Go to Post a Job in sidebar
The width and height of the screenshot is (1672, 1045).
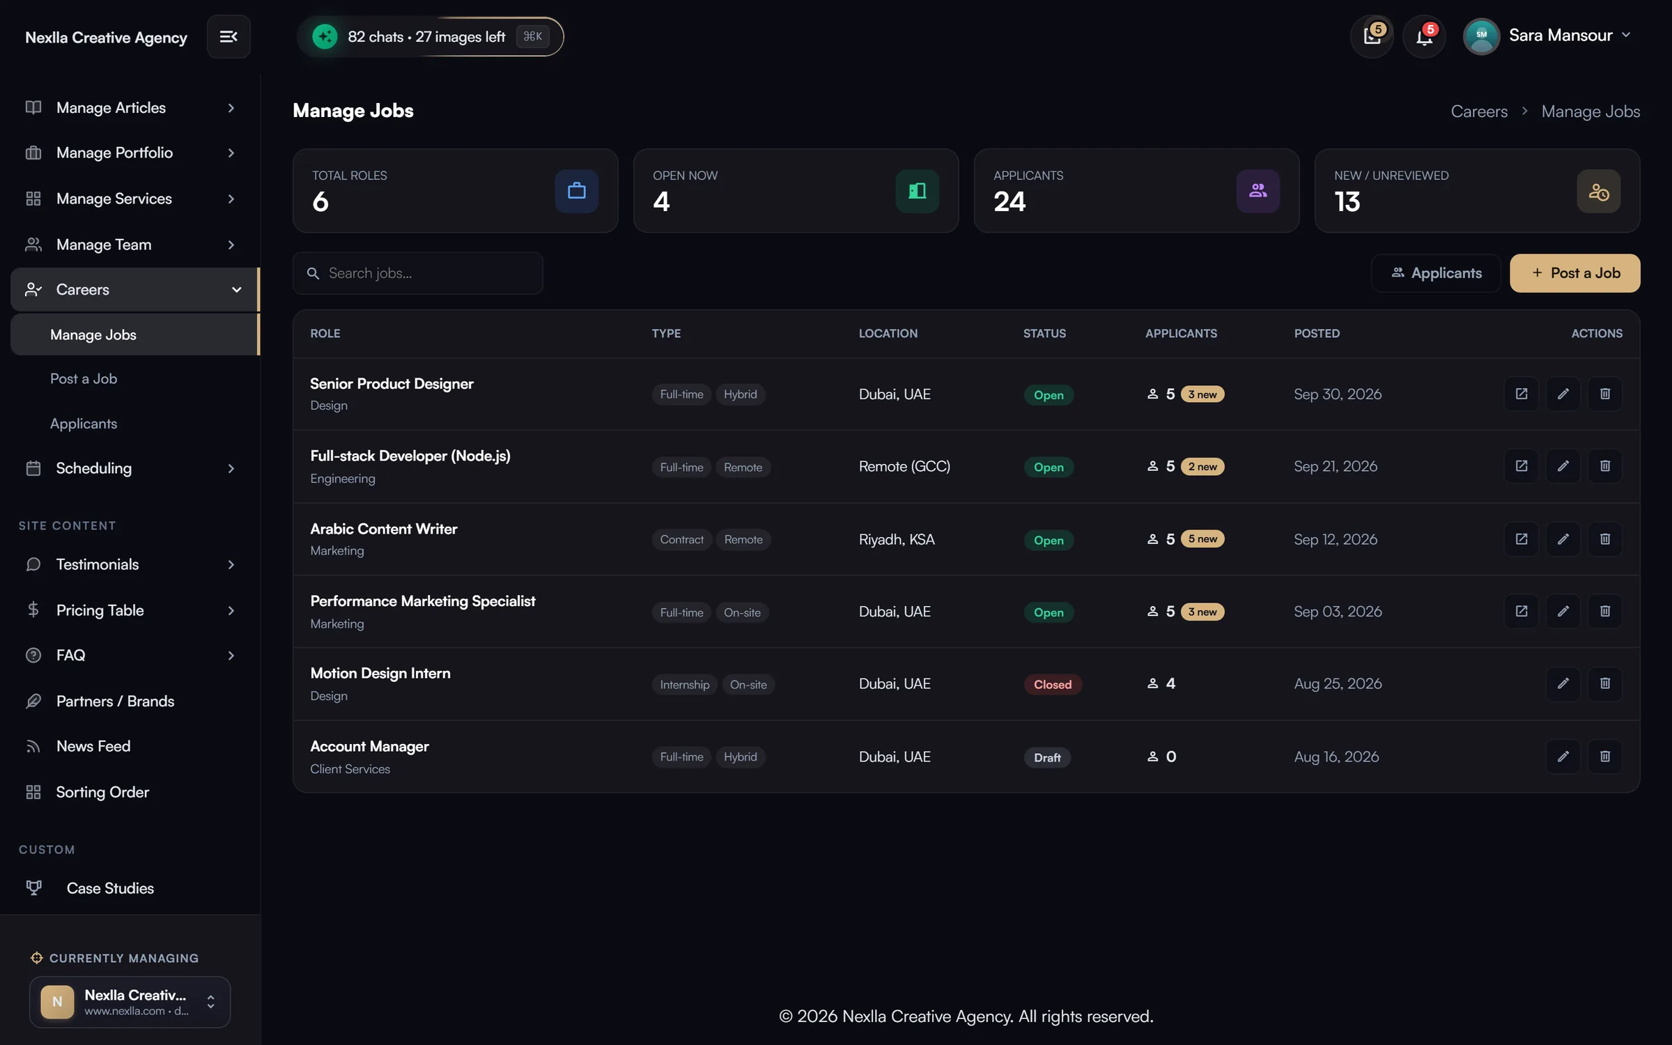pos(84,378)
